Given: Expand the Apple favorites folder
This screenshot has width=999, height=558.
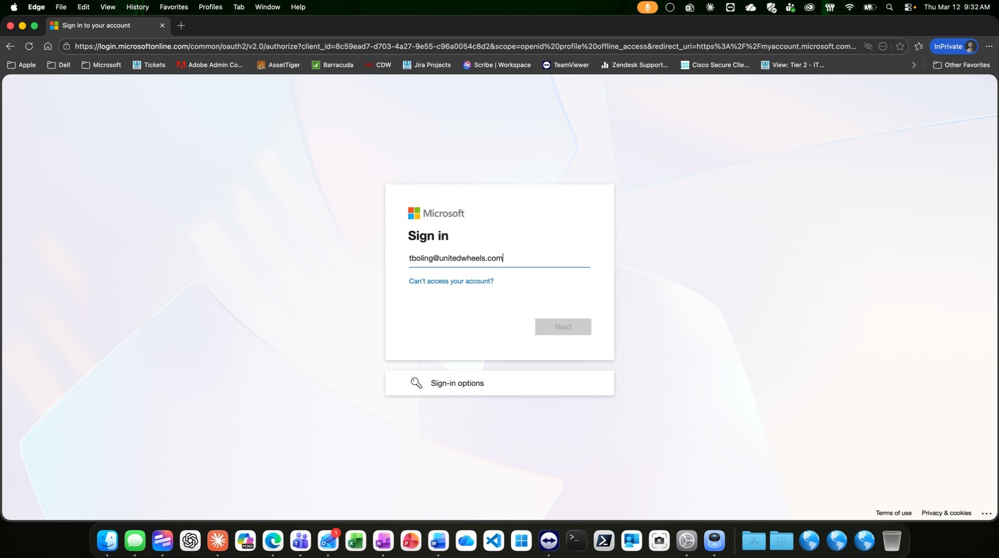Looking at the screenshot, I should coord(21,65).
